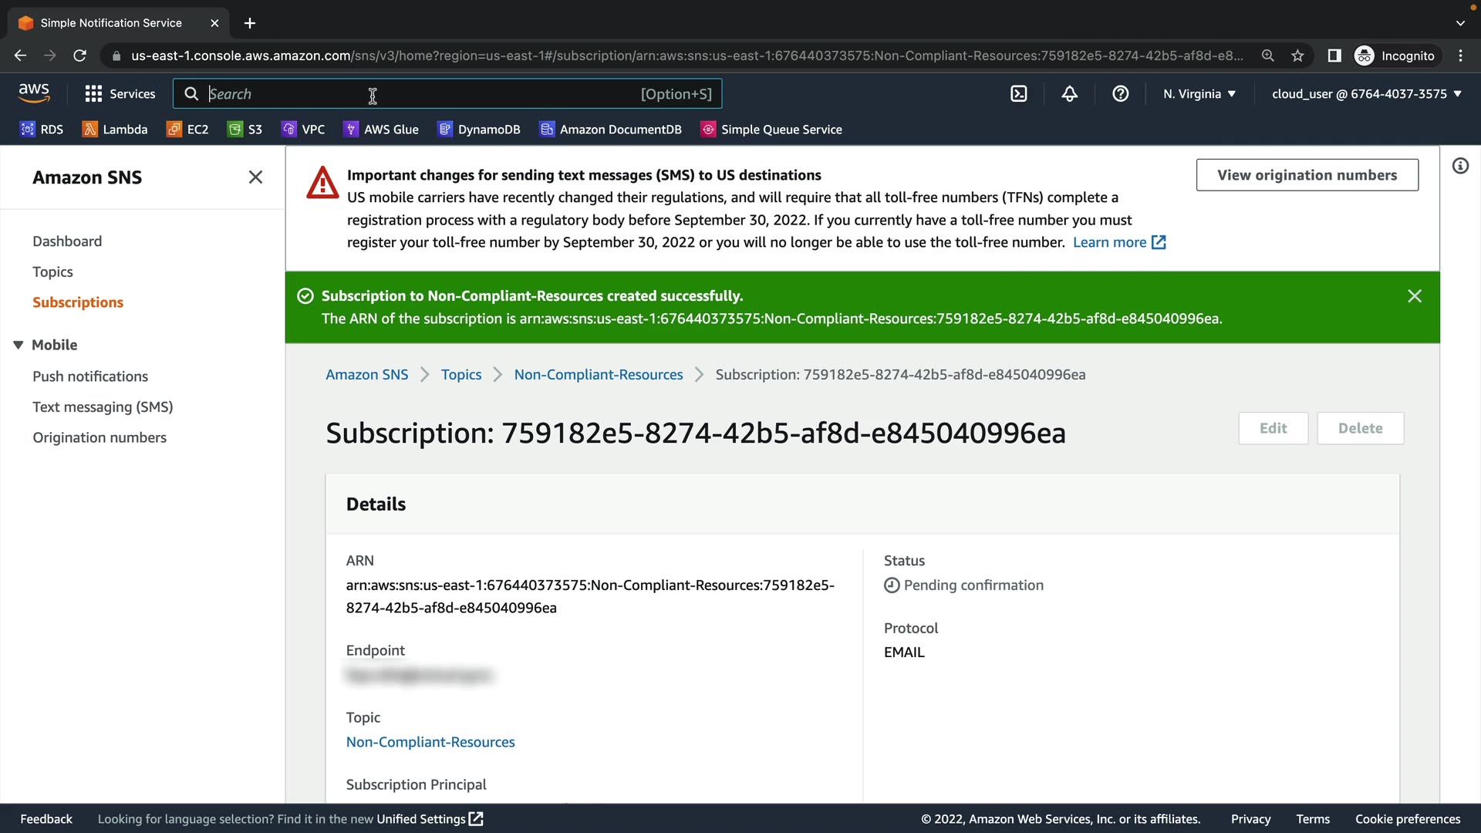Go to the AWS logo home
Image resolution: width=1481 pixels, height=833 pixels.
(x=34, y=93)
